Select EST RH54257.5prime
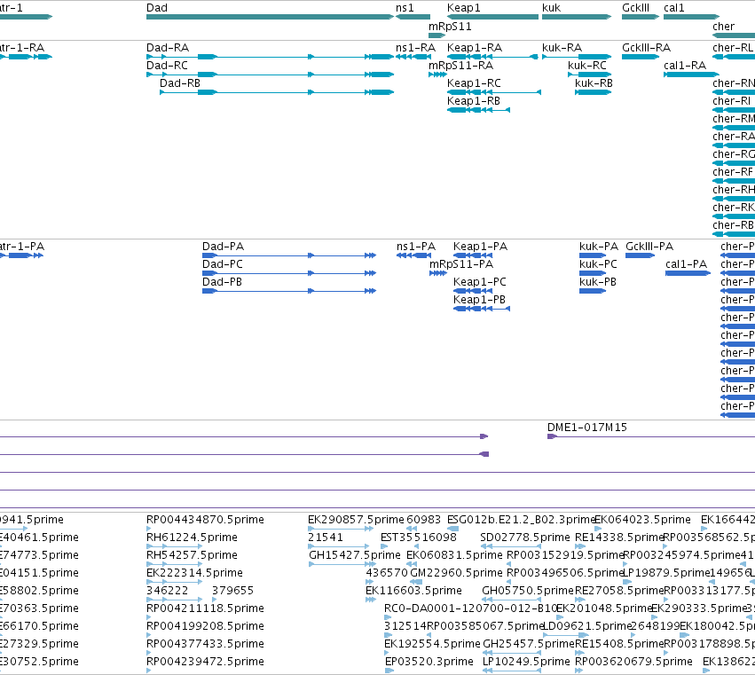The width and height of the screenshot is (755, 675). click(x=193, y=555)
